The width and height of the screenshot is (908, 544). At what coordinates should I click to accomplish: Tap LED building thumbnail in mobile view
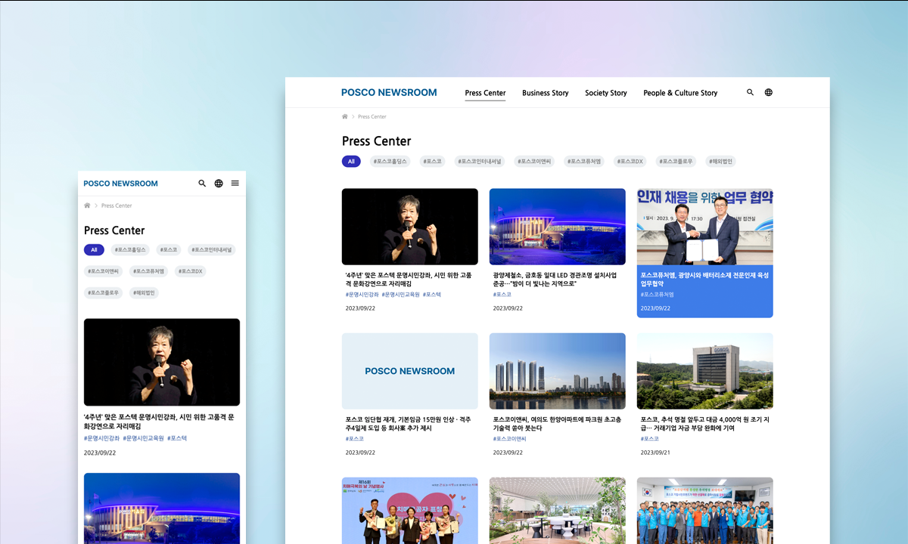pos(162,508)
